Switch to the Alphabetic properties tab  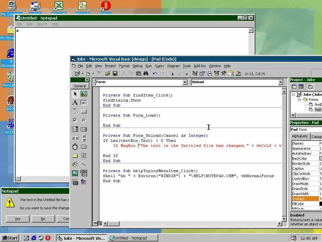coord(300,136)
